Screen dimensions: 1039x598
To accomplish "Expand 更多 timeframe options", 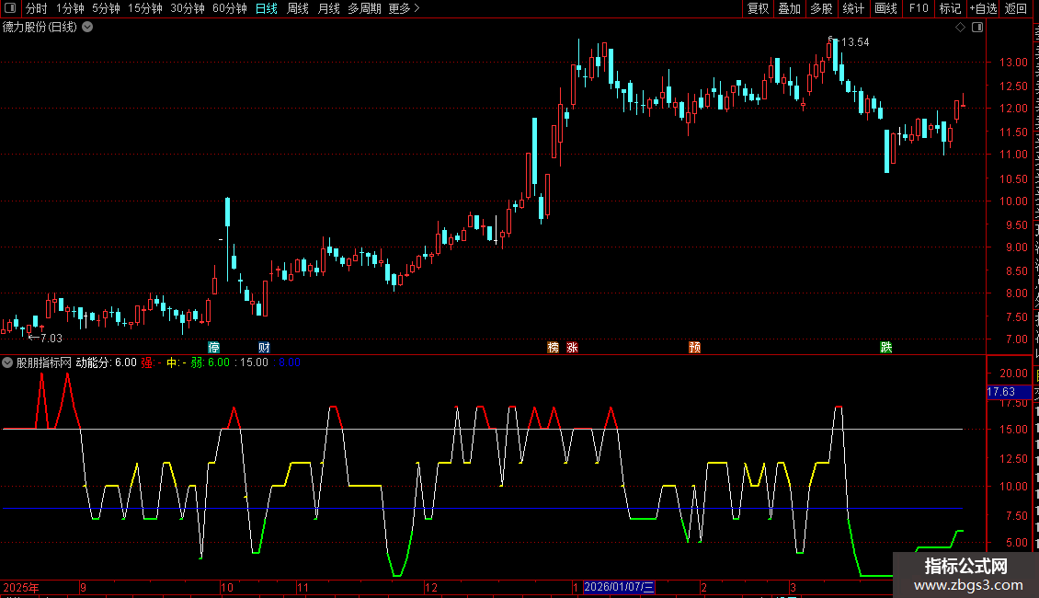I will pyautogui.click(x=404, y=8).
